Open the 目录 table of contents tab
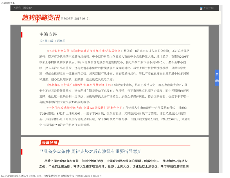This screenshot has height=178, width=230. pyautogui.click(x=217, y=78)
